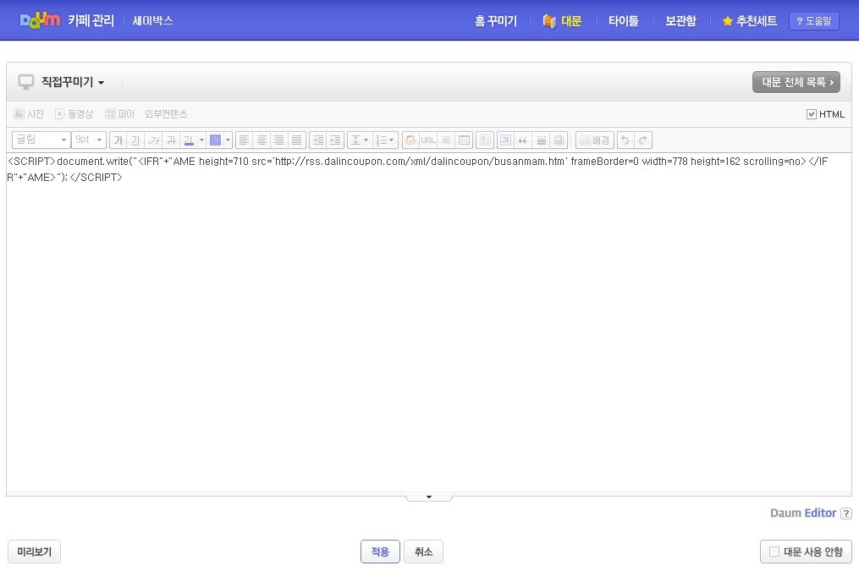Attach a photo with 사진
The height and width of the screenshot is (571, 859).
tap(29, 114)
